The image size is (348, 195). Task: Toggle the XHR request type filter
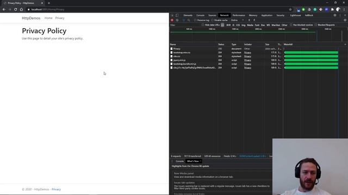[x=228, y=25]
